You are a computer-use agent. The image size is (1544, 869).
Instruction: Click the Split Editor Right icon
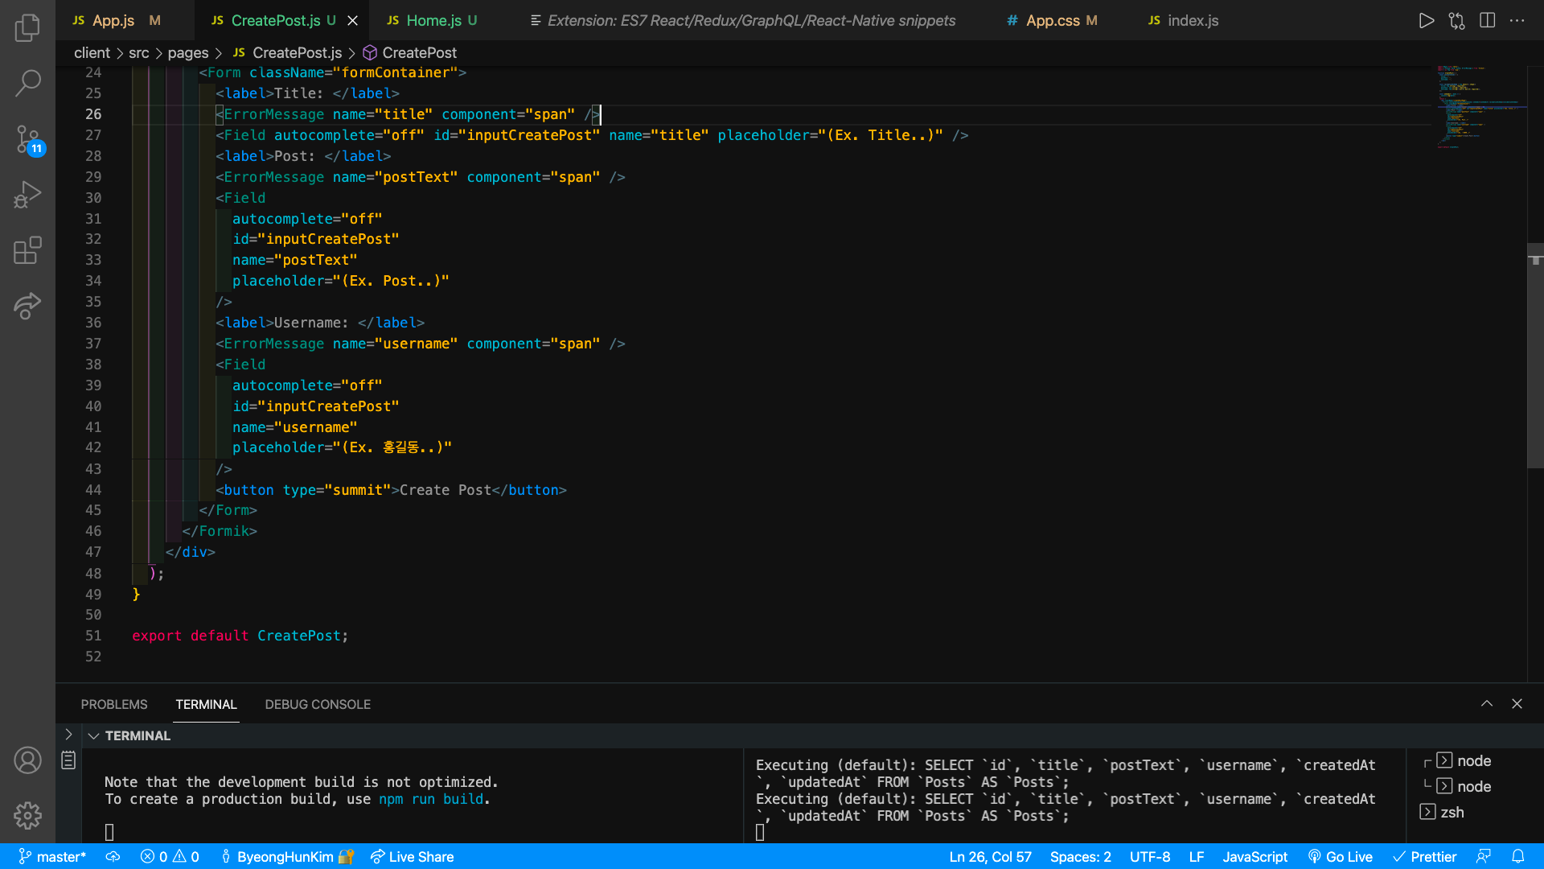pyautogui.click(x=1487, y=21)
